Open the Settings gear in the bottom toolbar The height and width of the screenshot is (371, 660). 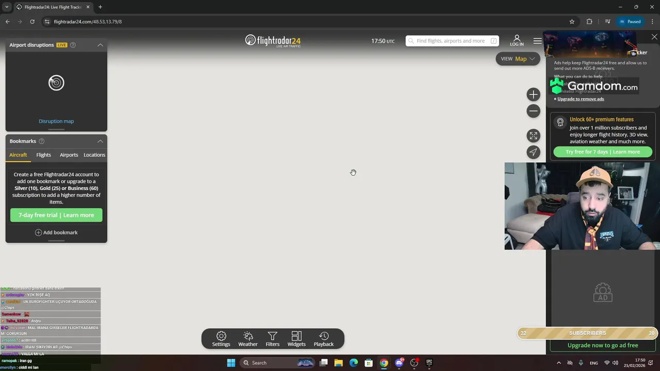tap(221, 339)
